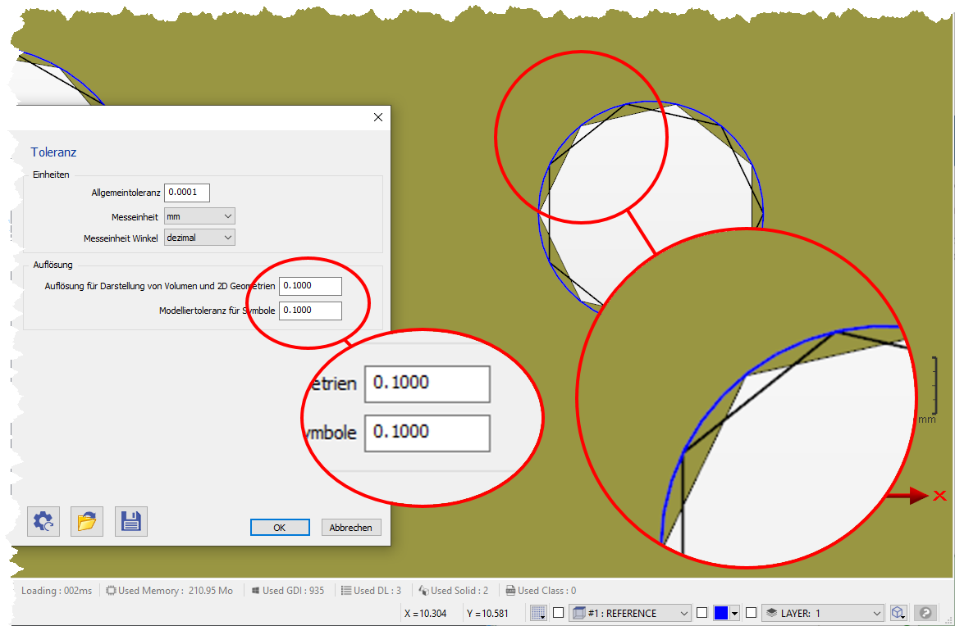
Task: Toggle the checkbox before the blue color
Action: coord(702,613)
